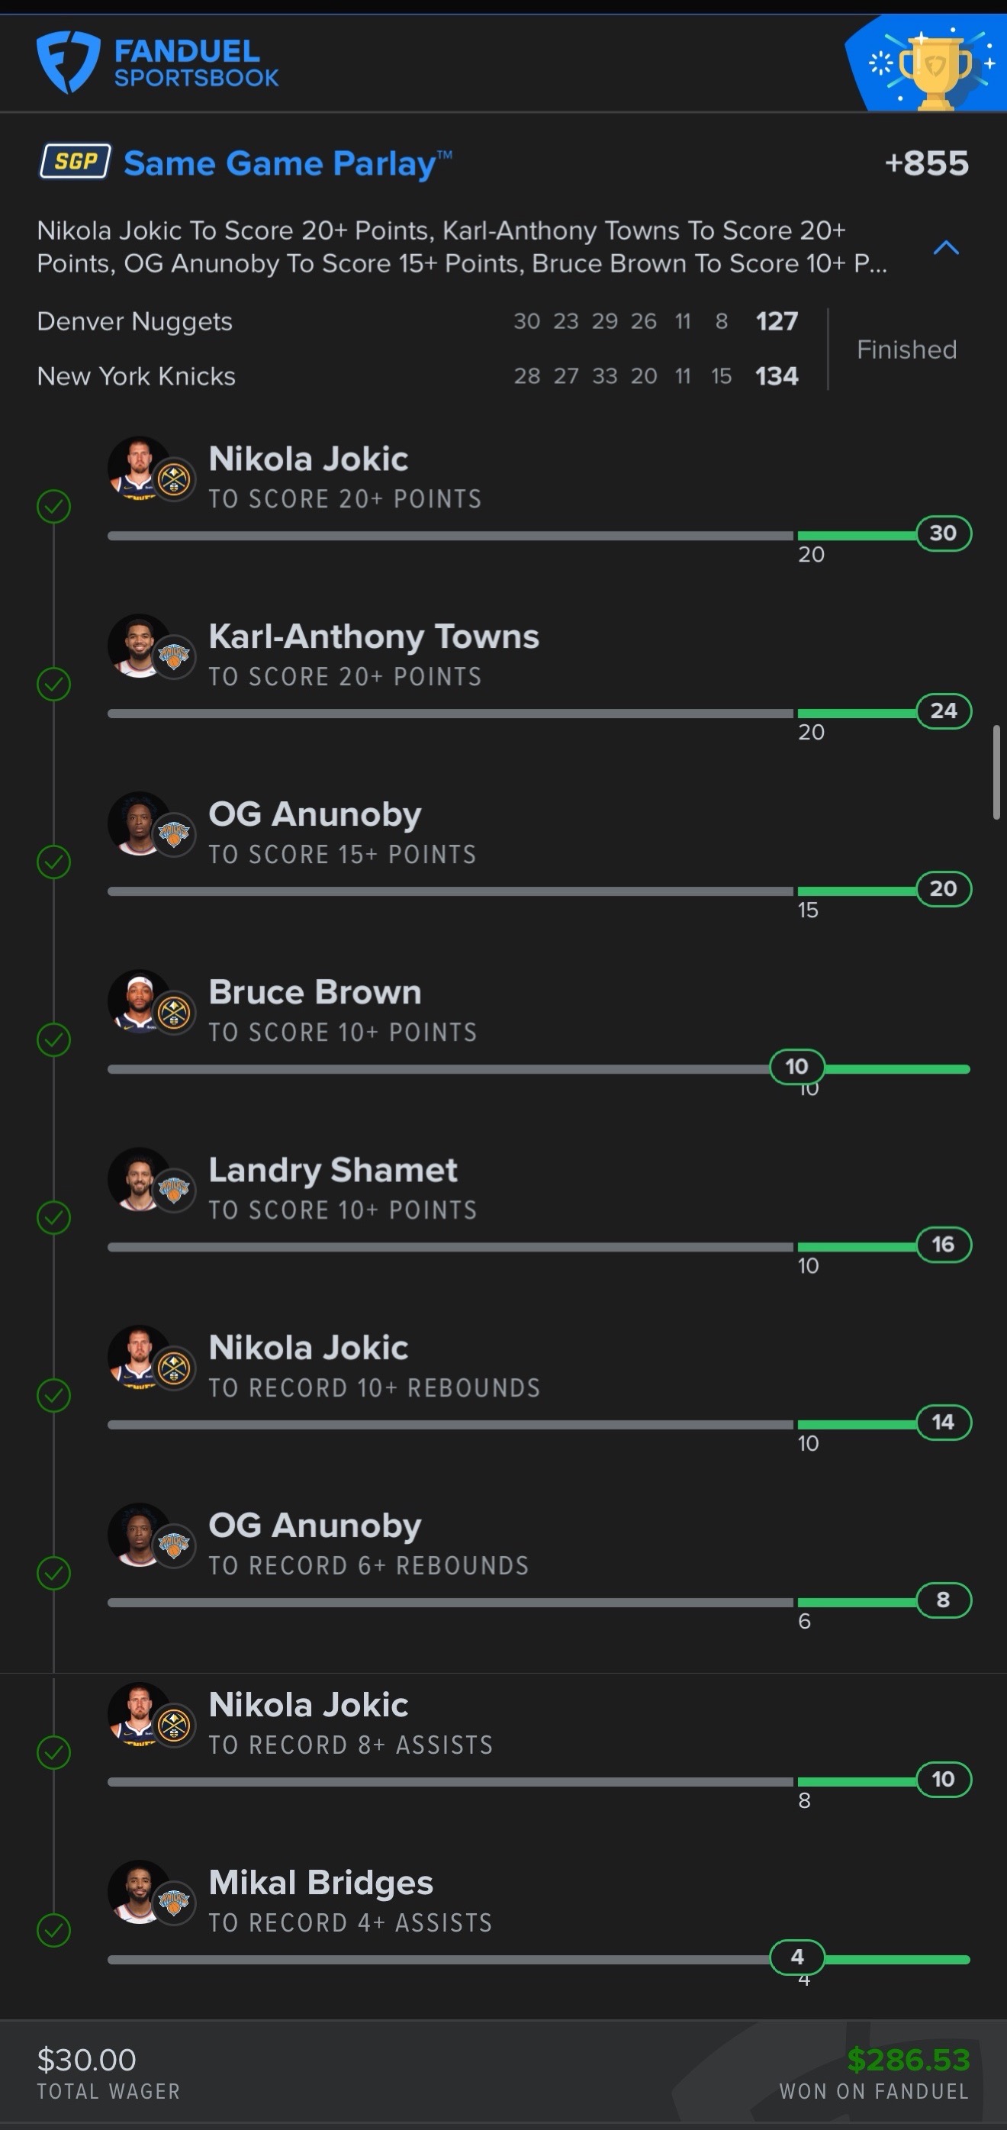The image size is (1007, 2130).
Task: Tap the truncated parlay legs description text
Action: 462,247
